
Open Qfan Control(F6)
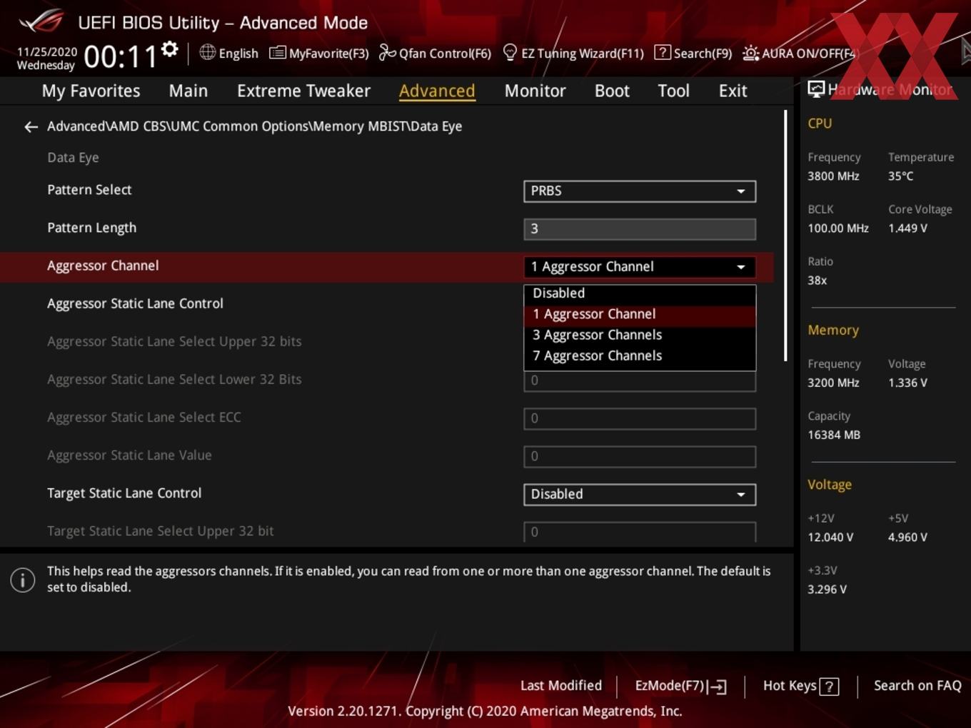pos(435,54)
